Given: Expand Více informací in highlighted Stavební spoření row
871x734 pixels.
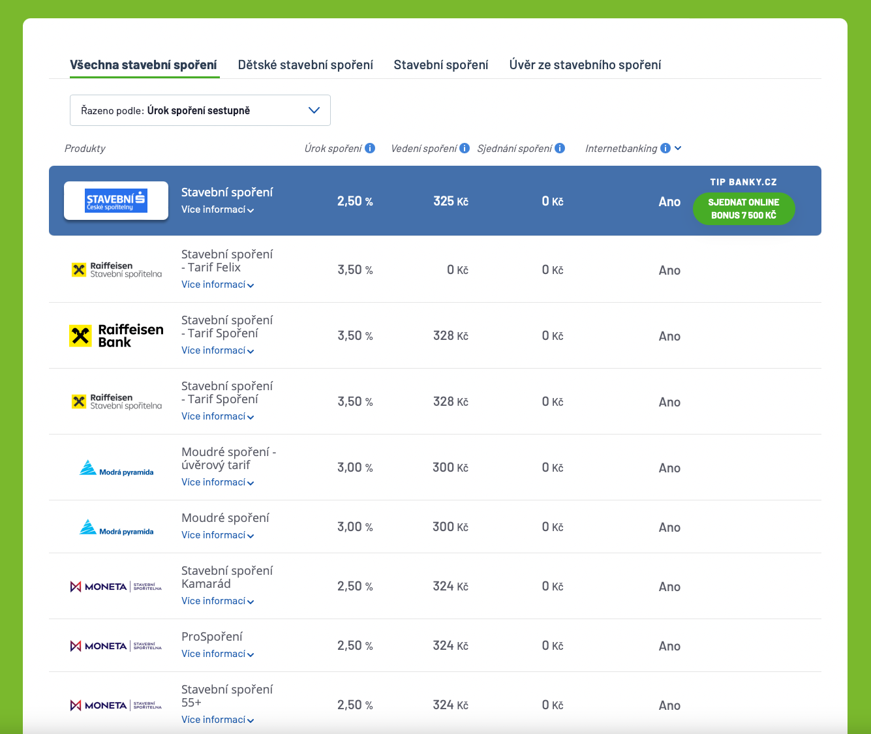Looking at the screenshot, I should [217, 209].
